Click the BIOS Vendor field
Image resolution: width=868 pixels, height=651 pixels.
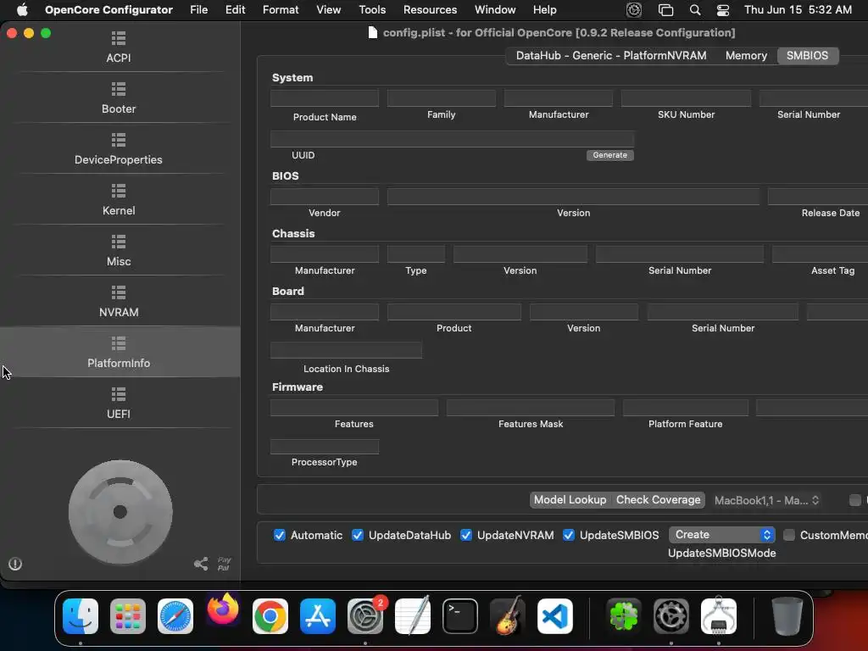coord(325,197)
